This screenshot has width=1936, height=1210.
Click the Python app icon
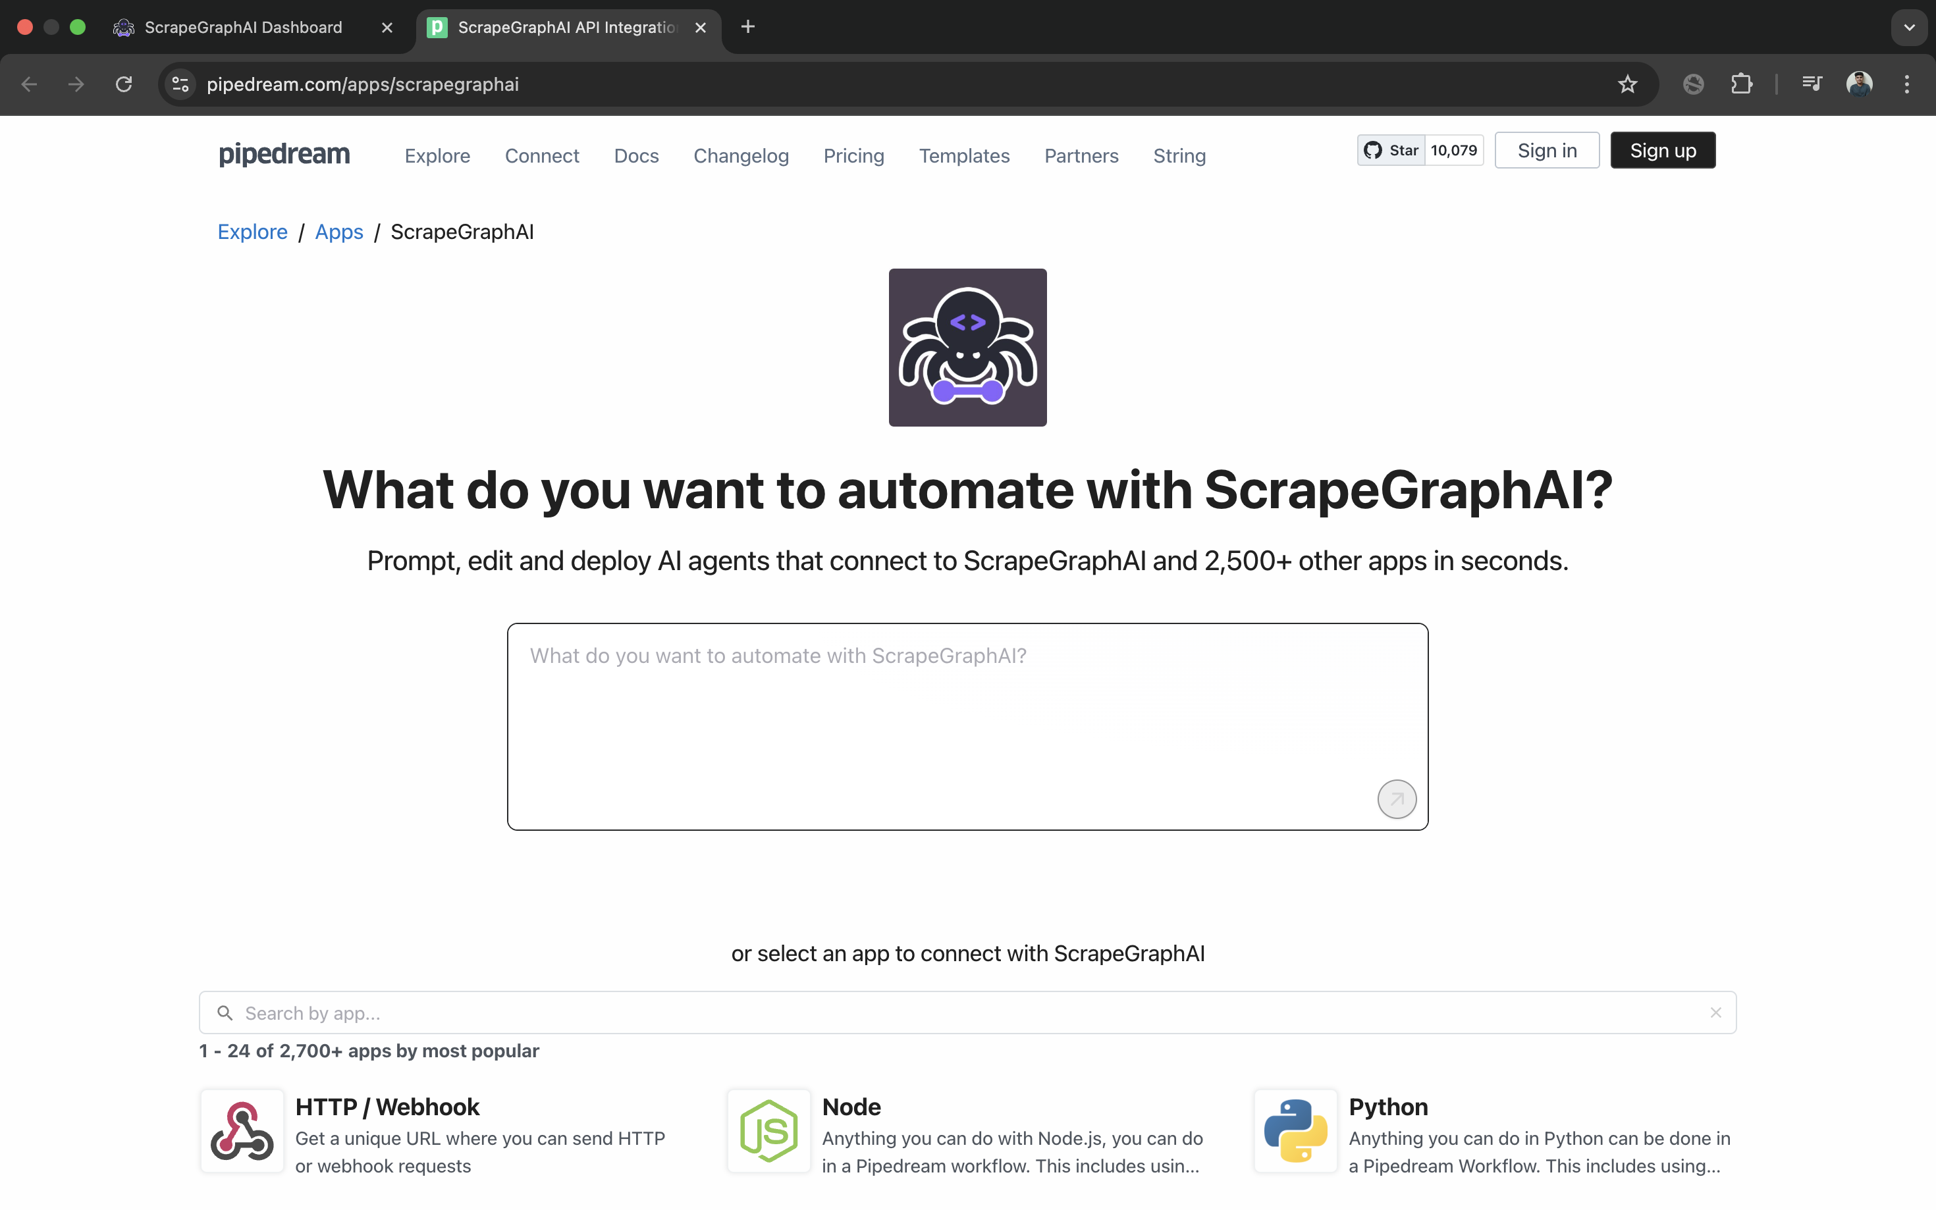(x=1295, y=1131)
